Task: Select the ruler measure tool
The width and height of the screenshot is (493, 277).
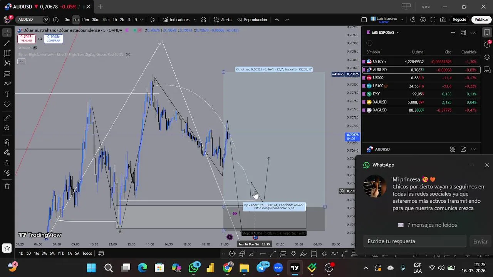Action: tap(7, 118)
